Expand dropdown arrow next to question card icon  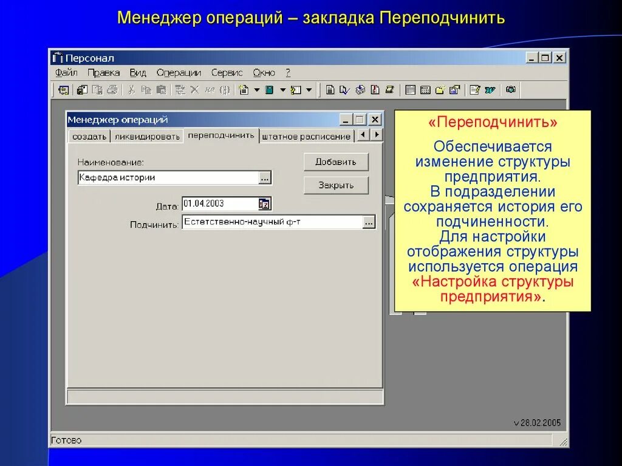point(309,90)
